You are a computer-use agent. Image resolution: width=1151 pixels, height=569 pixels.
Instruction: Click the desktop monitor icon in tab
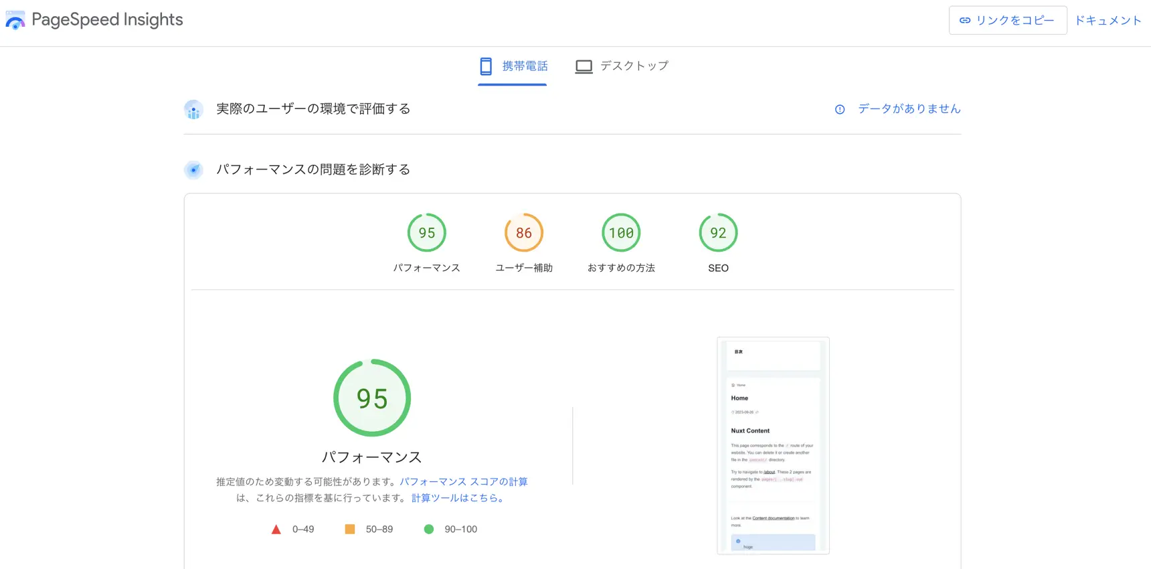click(584, 66)
